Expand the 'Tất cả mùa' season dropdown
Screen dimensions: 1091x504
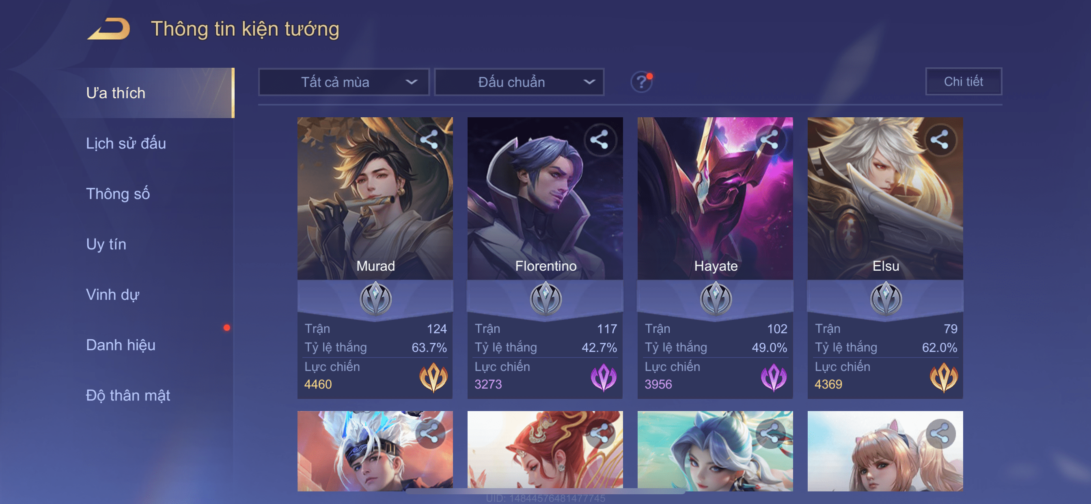tap(343, 82)
